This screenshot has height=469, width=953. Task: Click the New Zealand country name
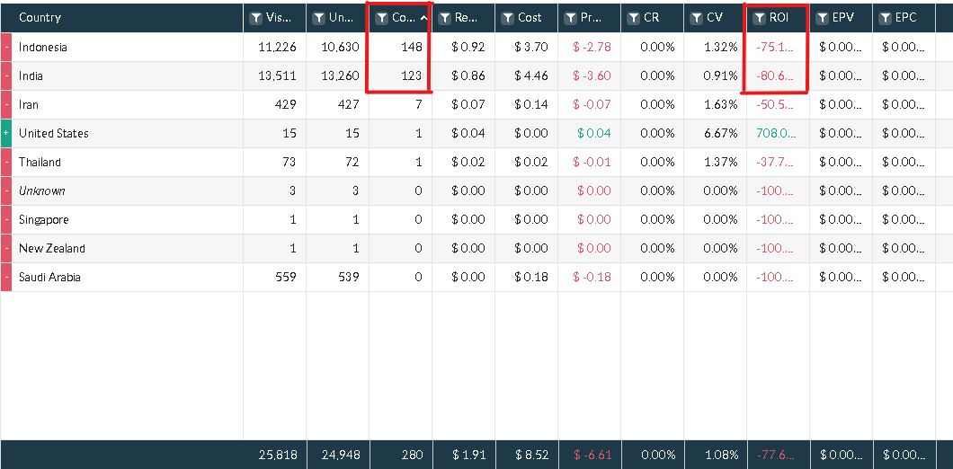coord(52,249)
